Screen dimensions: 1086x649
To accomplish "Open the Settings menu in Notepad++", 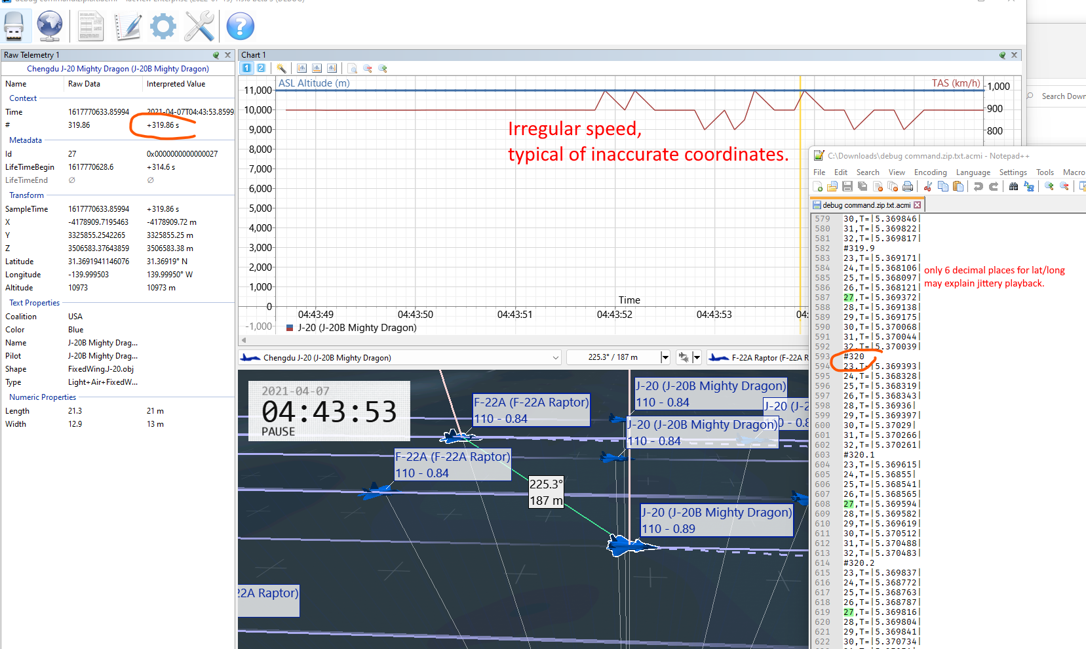I will [1013, 172].
